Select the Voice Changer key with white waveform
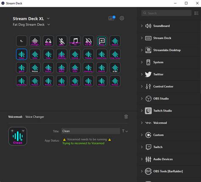The width and height of the screenshot is (201, 182). pos(35,41)
